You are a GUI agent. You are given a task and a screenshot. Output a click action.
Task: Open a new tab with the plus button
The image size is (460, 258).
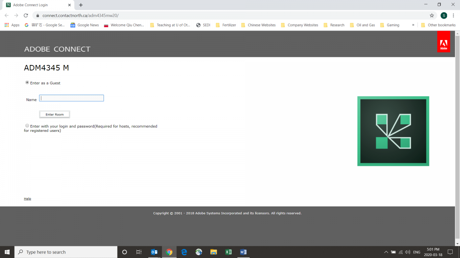[81, 5]
